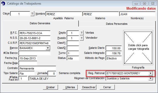Click the TABLA DE LEY text field
Screen dimensions: 158x93
tap(42, 79)
